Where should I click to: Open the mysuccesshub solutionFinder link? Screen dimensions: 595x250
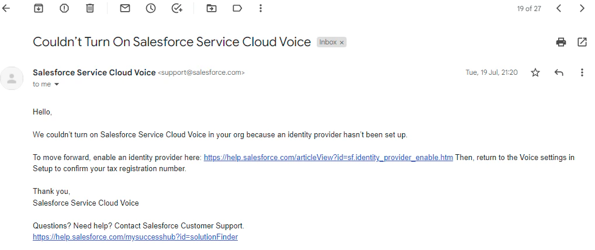pyautogui.click(x=135, y=237)
